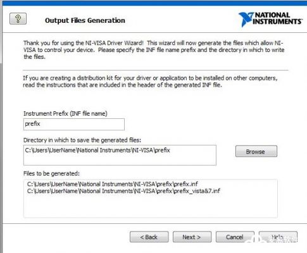The image size is (307, 253).
Task: Select the prefix.inf file path line
Action: pyautogui.click(x=113, y=184)
